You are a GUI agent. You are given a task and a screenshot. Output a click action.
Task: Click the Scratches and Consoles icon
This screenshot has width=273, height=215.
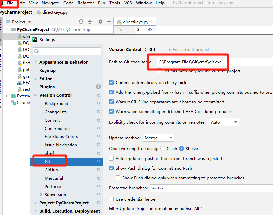pyautogui.click(x=13, y=103)
